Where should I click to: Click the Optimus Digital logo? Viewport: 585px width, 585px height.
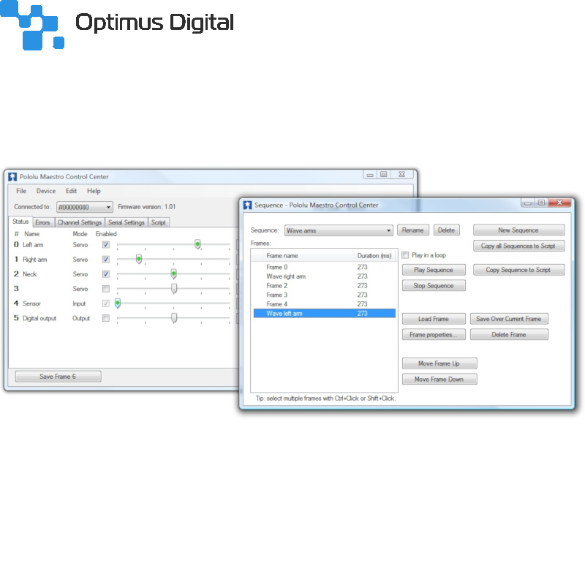point(117,25)
